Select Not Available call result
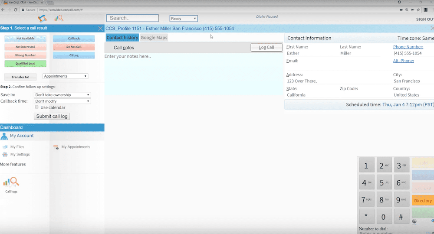This screenshot has height=234, width=434. click(26, 39)
